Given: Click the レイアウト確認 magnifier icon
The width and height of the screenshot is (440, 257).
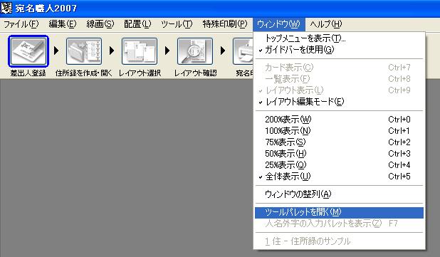Looking at the screenshot, I should pyautogui.click(x=195, y=51).
